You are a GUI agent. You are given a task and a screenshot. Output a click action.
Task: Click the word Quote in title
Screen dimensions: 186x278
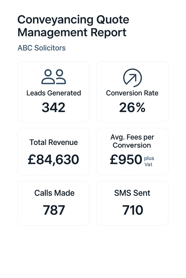point(113,20)
